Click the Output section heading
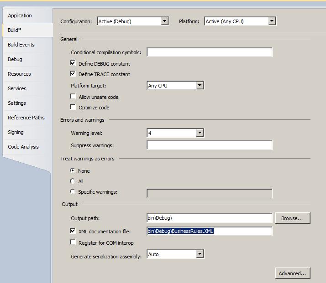Viewport: 326px width, 283px height. (x=70, y=204)
